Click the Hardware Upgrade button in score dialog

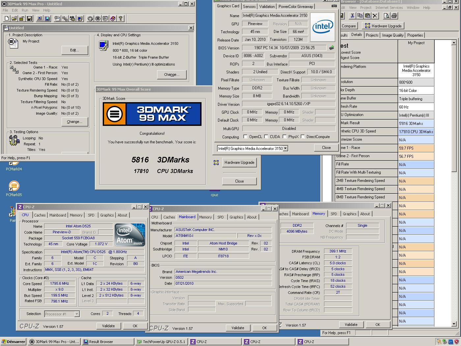pos(239,162)
